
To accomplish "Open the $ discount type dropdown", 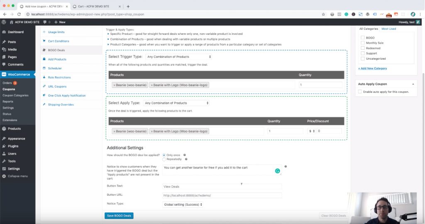I will (x=311, y=131).
